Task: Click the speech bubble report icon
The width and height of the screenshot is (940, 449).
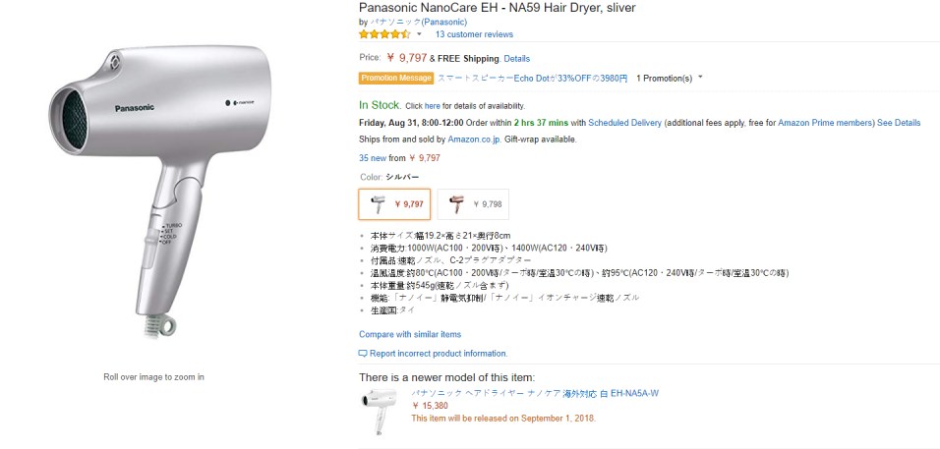Action: pos(363,353)
